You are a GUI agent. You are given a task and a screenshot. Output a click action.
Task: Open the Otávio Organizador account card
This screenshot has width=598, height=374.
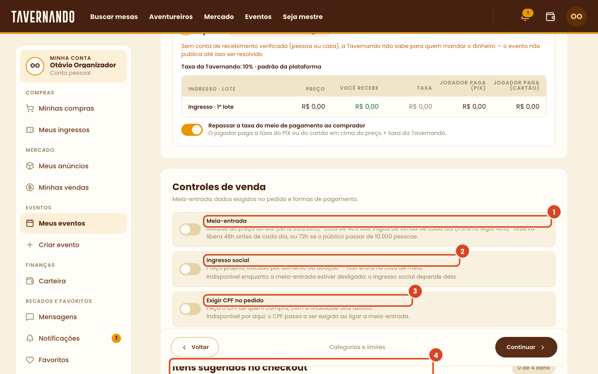pos(73,66)
